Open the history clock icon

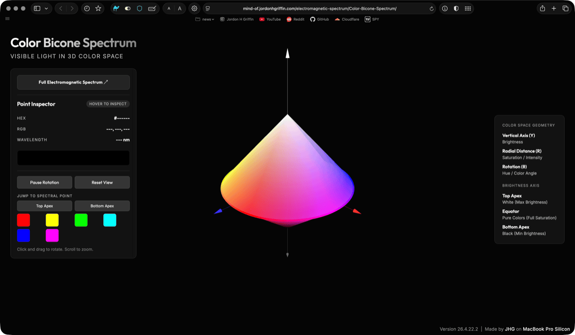[x=87, y=9]
